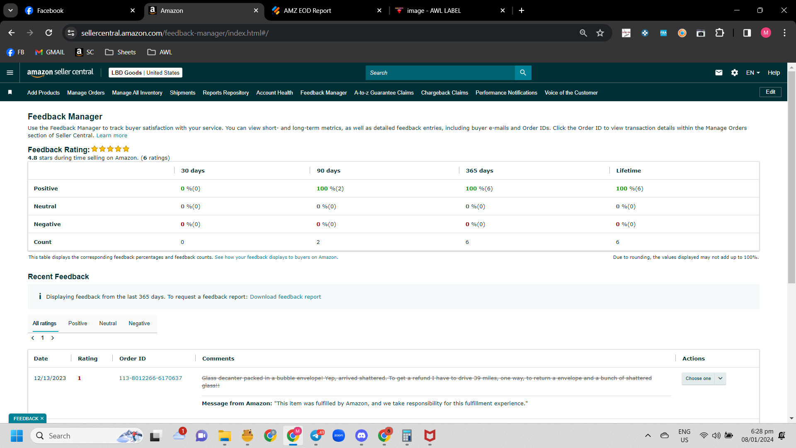Click the Download feedback report link
796x448 pixels.
tap(285, 297)
